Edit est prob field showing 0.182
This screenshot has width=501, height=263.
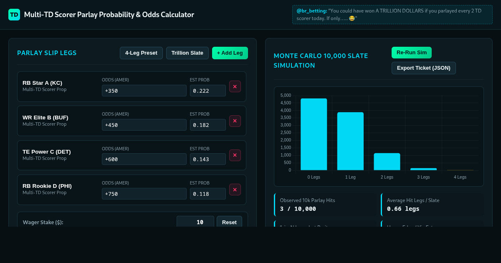208,125
